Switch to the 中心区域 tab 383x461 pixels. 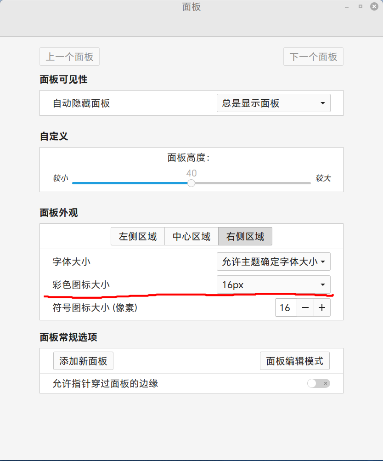(191, 236)
